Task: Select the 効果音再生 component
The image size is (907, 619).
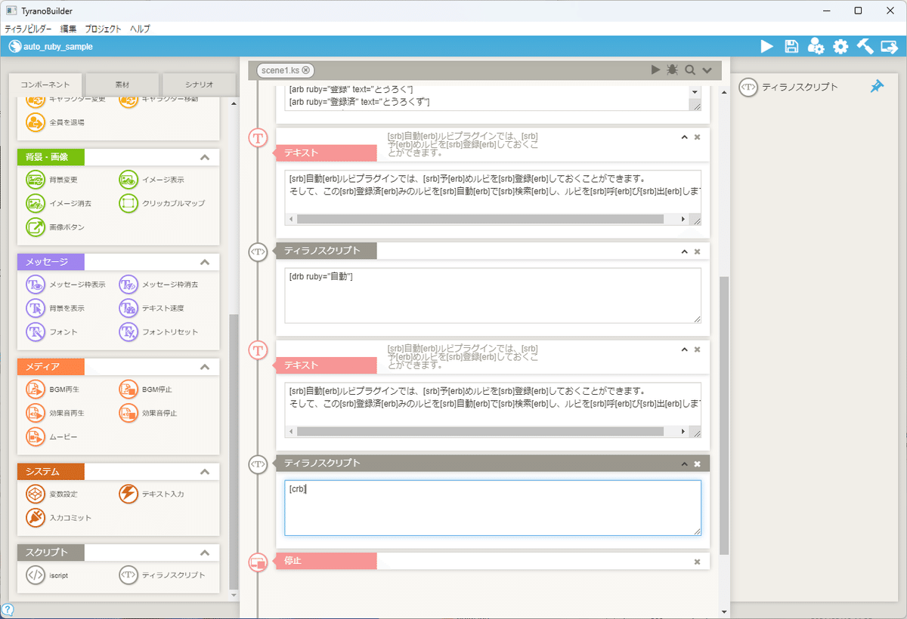Action: click(55, 413)
